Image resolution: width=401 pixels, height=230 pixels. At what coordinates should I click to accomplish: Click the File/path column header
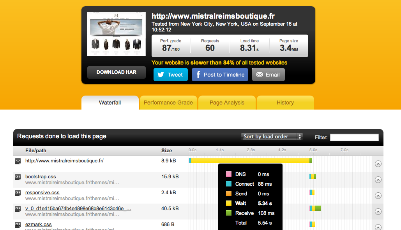(x=36, y=150)
